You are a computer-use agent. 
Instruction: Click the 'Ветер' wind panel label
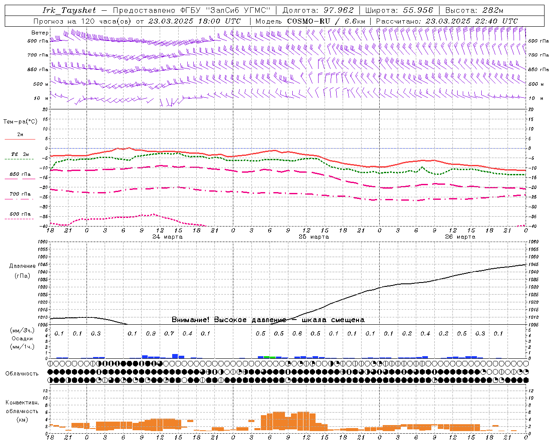40,33
